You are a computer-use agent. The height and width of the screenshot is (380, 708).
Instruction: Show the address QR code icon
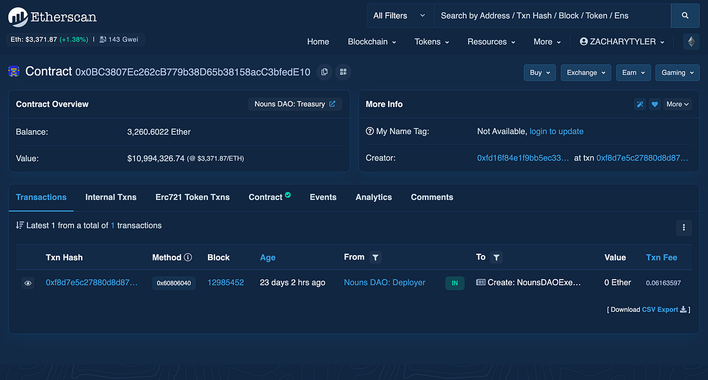(x=343, y=72)
